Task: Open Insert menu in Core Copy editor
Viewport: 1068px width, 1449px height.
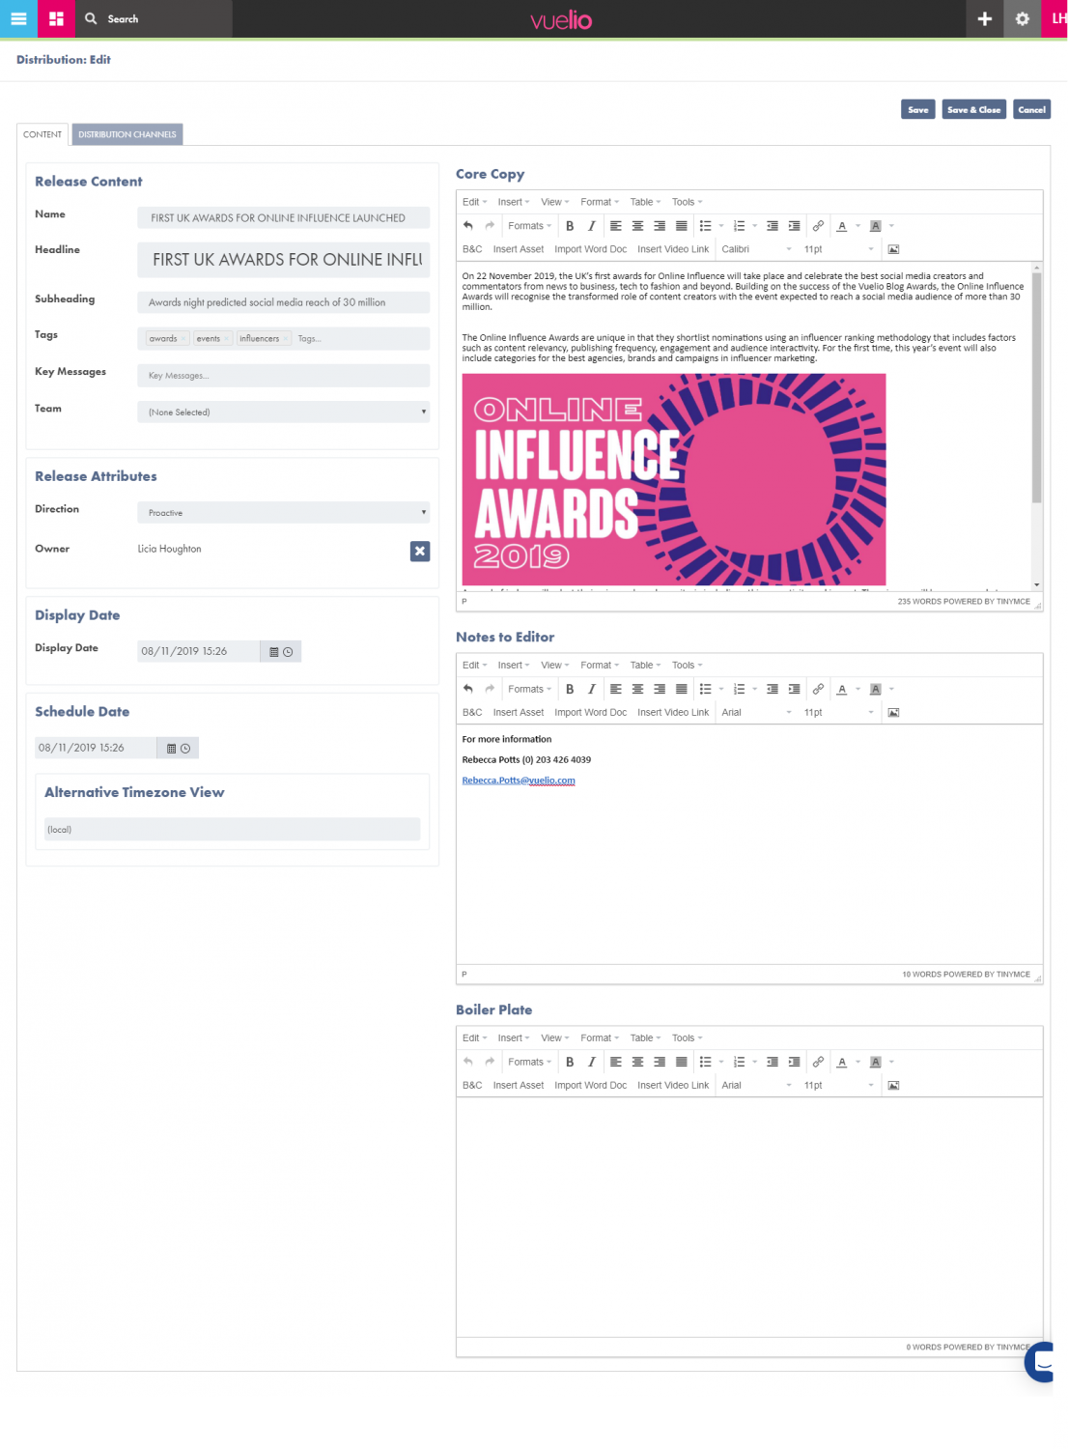Action: tap(513, 202)
